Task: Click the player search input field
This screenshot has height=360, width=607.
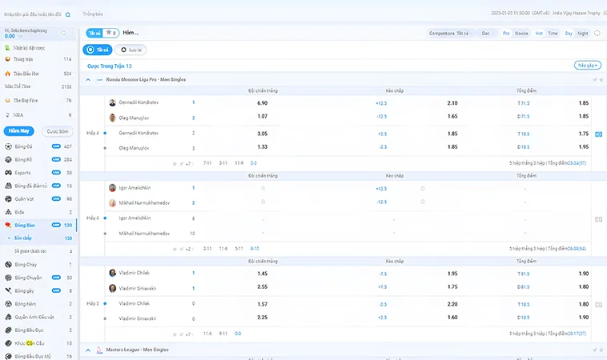Action: tap(32, 14)
